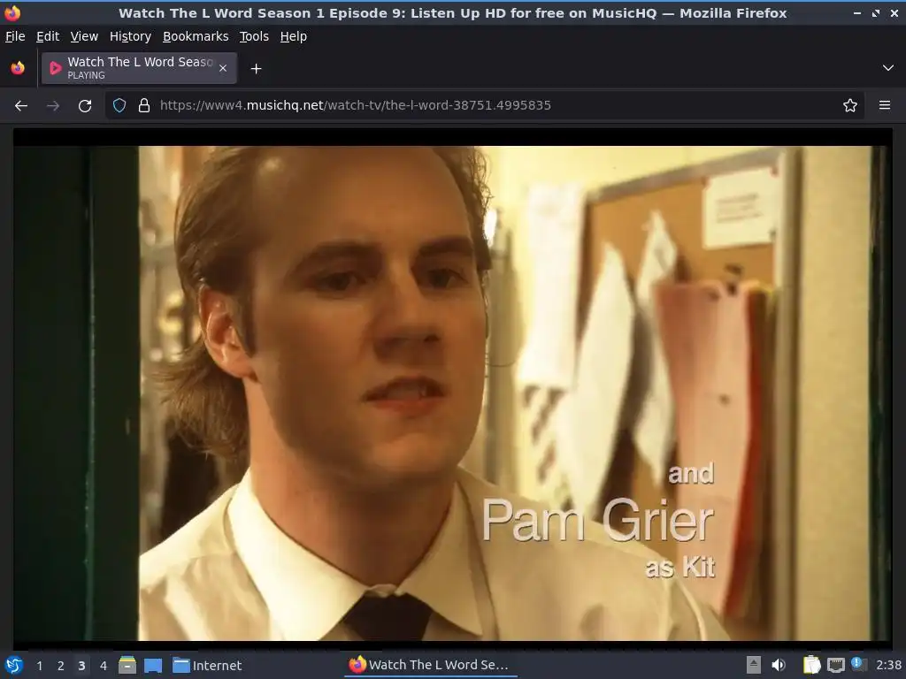Switch to workspace 4
The height and width of the screenshot is (679, 906).
(104, 666)
